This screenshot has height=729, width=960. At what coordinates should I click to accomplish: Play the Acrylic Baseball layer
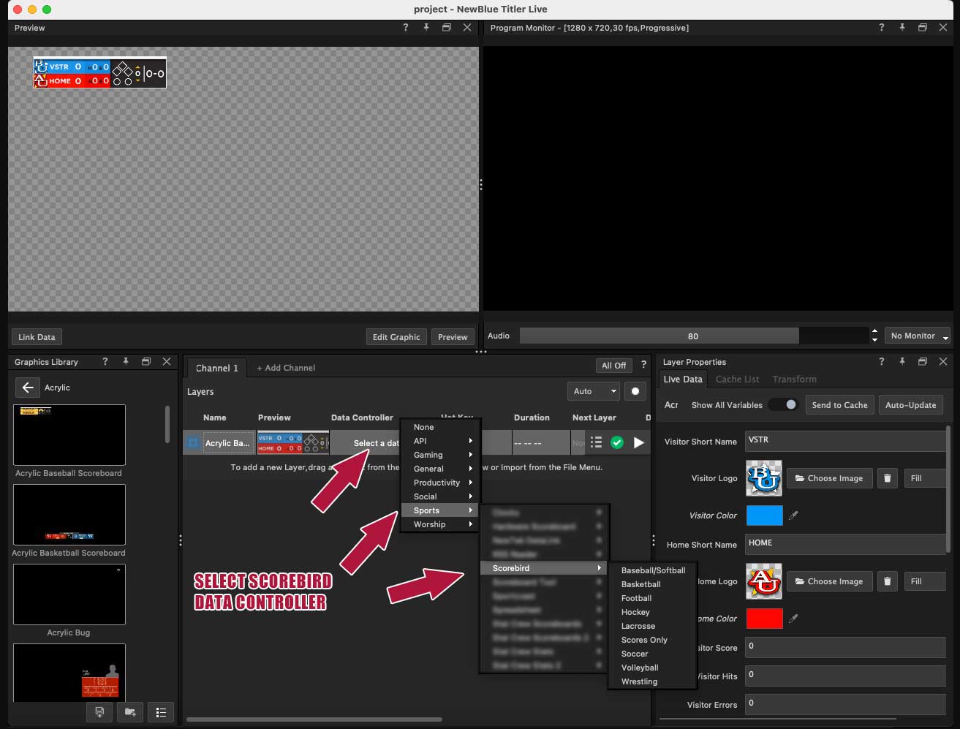click(639, 442)
